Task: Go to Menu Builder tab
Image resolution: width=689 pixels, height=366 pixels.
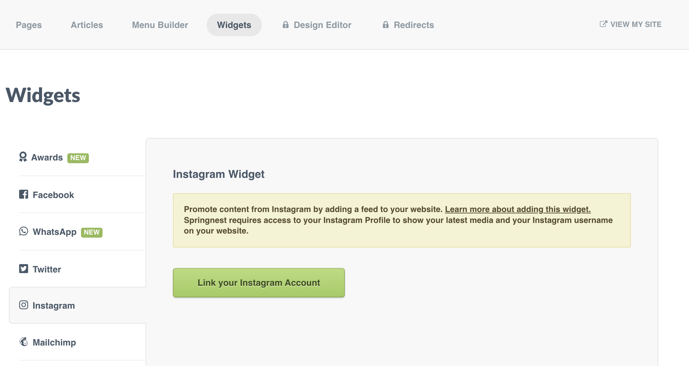Action: pyautogui.click(x=160, y=25)
